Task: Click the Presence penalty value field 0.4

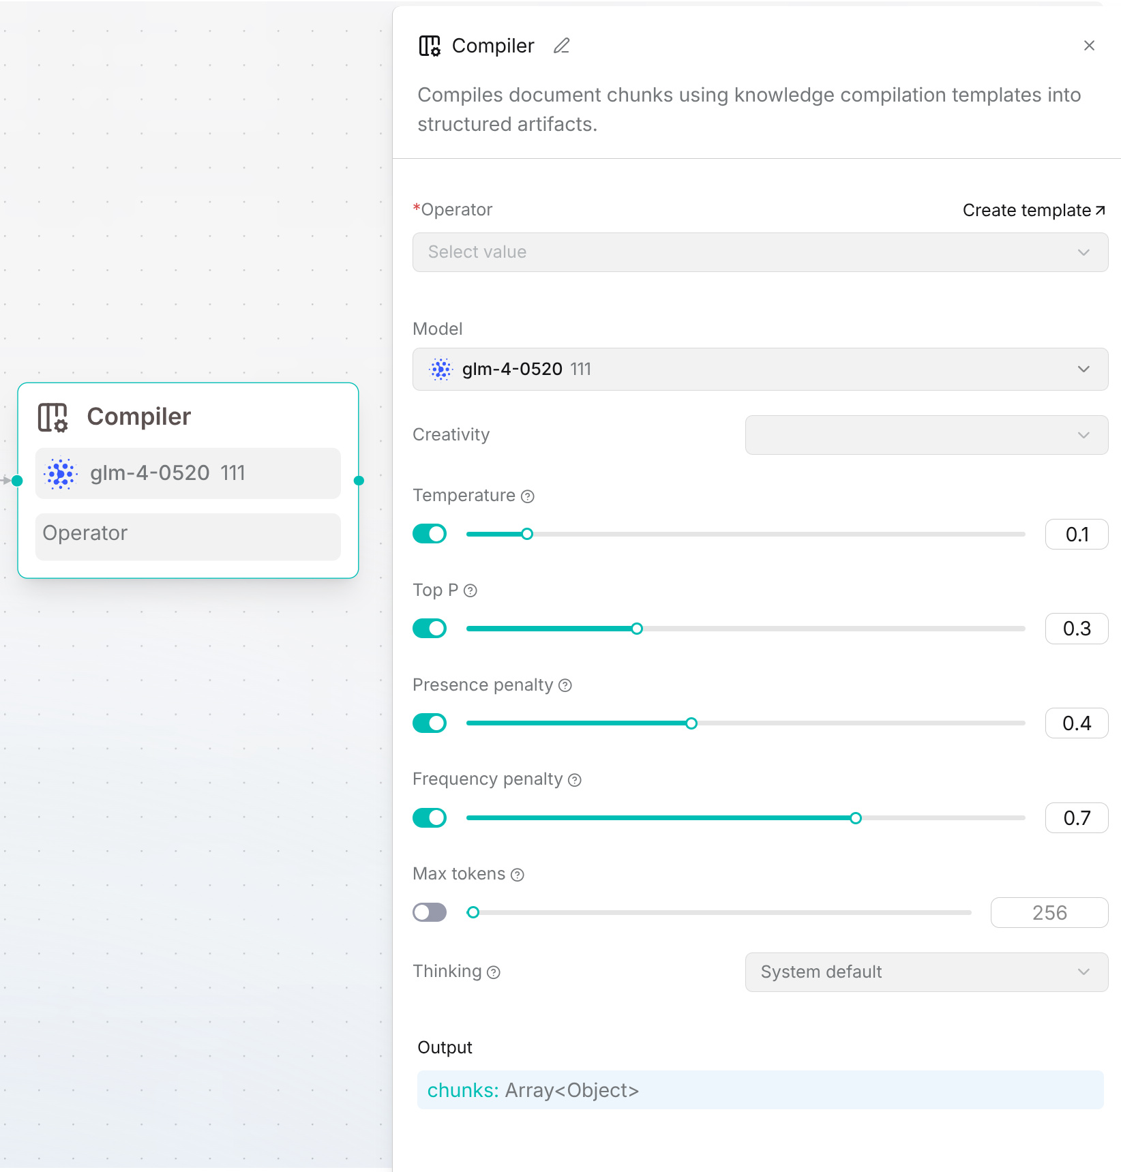Action: tap(1077, 723)
